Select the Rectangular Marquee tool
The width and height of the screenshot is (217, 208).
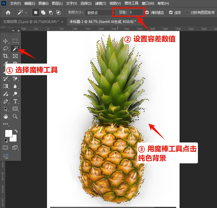(15, 41)
